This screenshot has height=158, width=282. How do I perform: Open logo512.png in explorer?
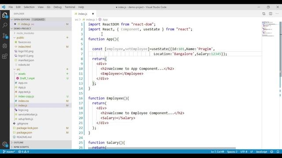pyautogui.click(x=26, y=56)
